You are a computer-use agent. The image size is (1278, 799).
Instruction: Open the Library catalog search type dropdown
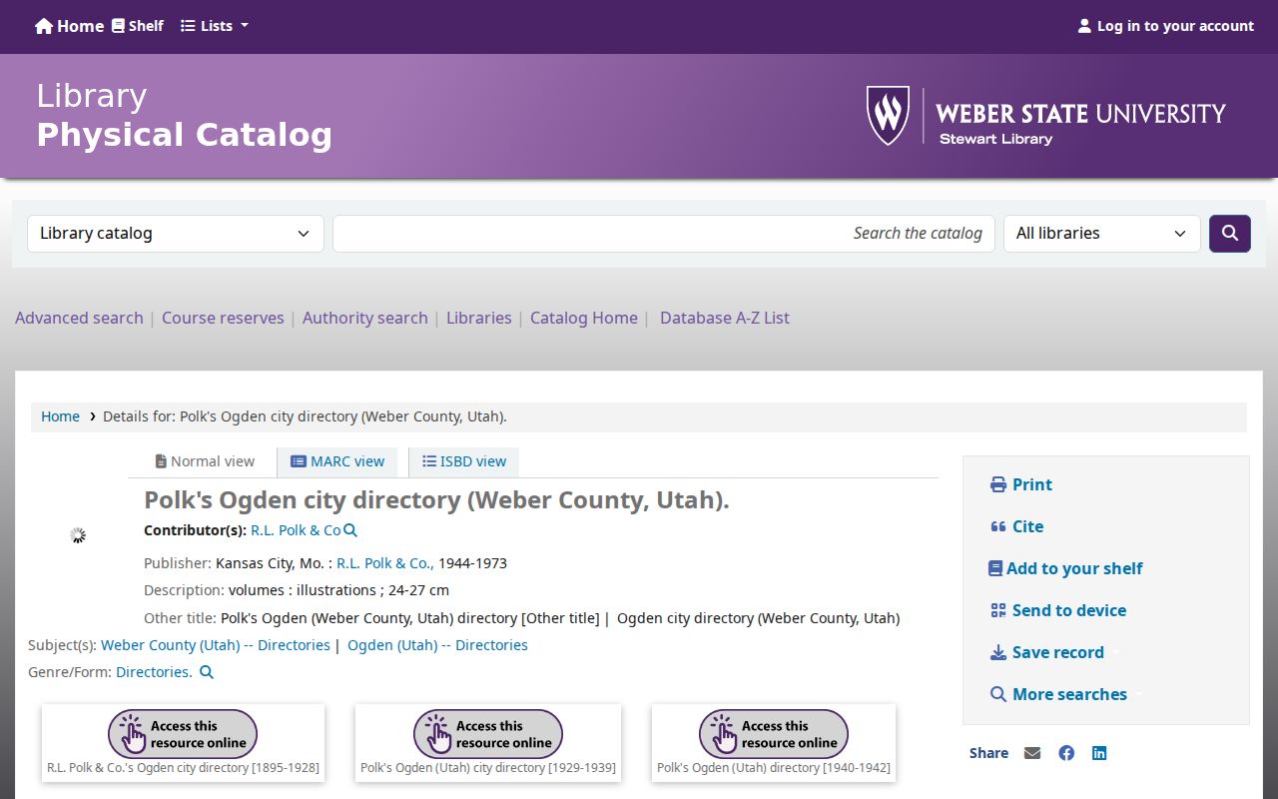pos(176,234)
